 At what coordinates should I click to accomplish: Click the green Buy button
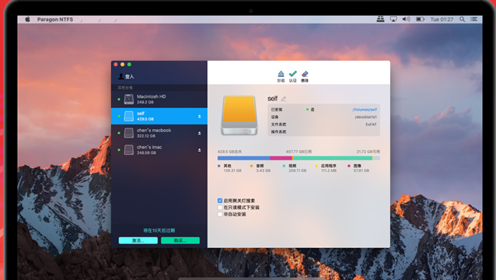(x=180, y=240)
